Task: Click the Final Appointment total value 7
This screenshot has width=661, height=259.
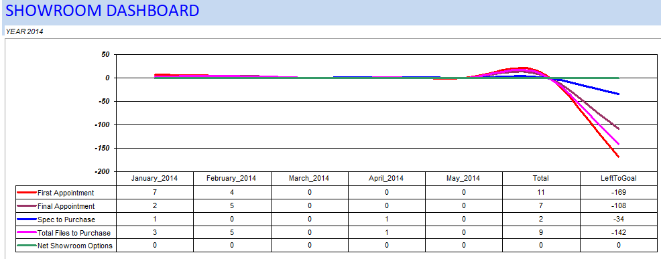Action: 541,206
